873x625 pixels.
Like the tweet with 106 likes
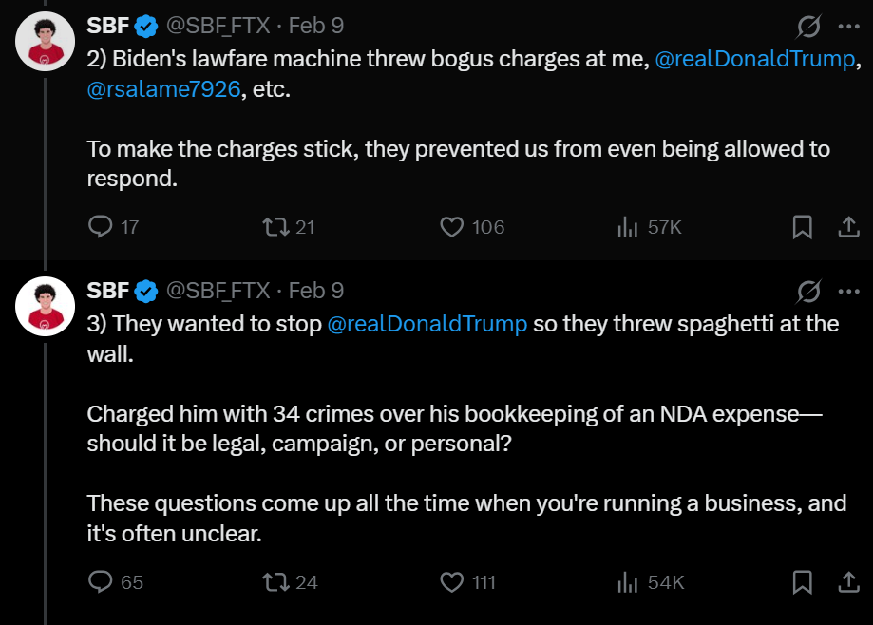452,227
